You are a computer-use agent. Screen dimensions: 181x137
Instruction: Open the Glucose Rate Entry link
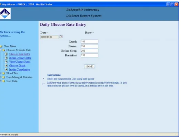point(20,54)
